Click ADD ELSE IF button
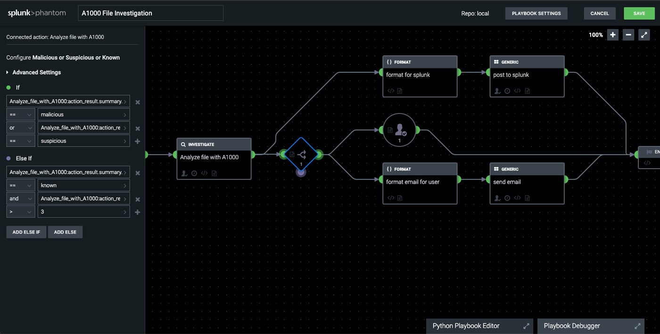Viewport: 660px width, 334px height. tap(26, 232)
